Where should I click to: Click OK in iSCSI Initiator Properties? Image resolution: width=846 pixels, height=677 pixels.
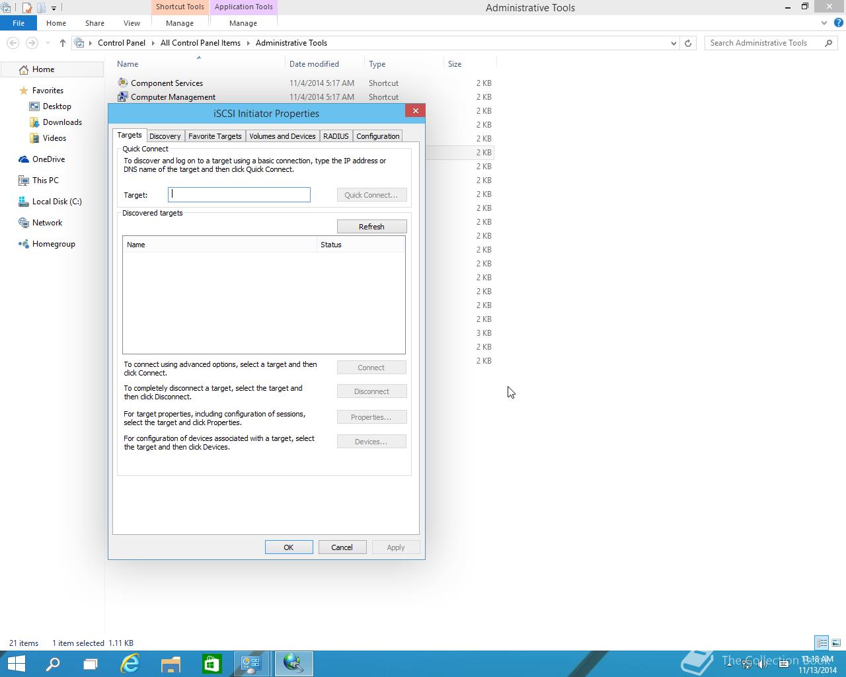pyautogui.click(x=289, y=547)
